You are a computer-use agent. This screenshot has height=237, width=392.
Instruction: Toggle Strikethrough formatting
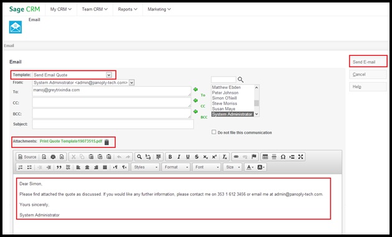(196, 157)
